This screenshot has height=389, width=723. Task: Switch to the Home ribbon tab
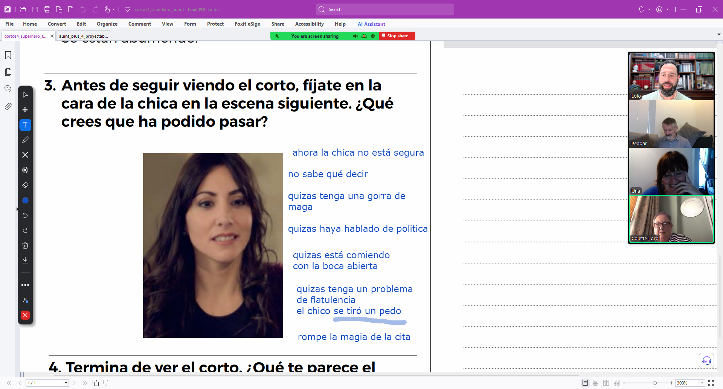[30, 24]
